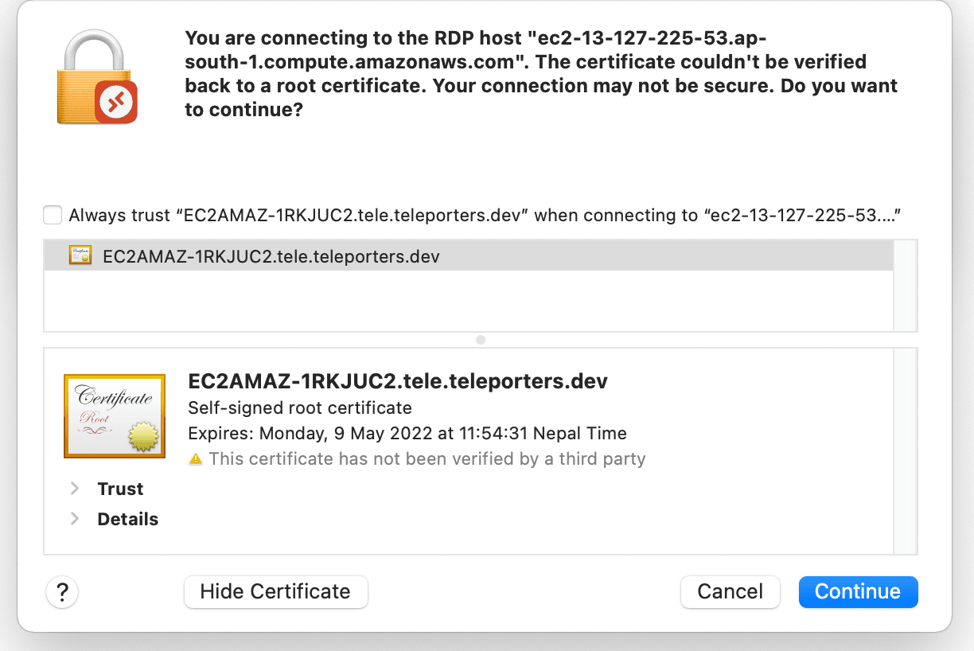Click the small certificate icon in list row
974x651 pixels.
pos(80,256)
